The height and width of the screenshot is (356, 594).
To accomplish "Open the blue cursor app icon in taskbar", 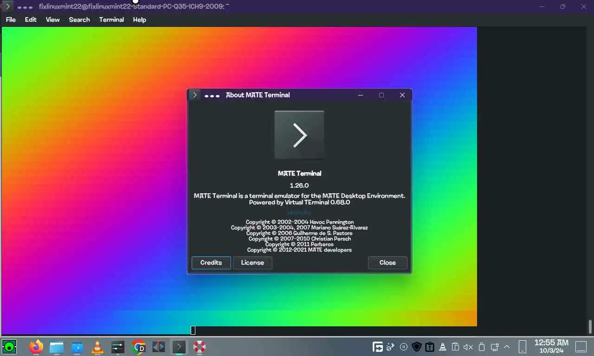I will 77,347.
